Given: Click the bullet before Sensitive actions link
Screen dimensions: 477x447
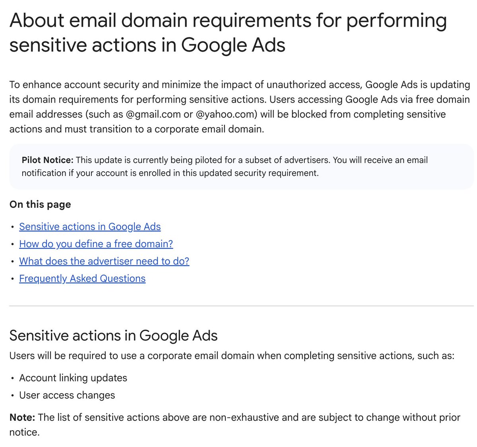Looking at the screenshot, I should click(x=13, y=227).
